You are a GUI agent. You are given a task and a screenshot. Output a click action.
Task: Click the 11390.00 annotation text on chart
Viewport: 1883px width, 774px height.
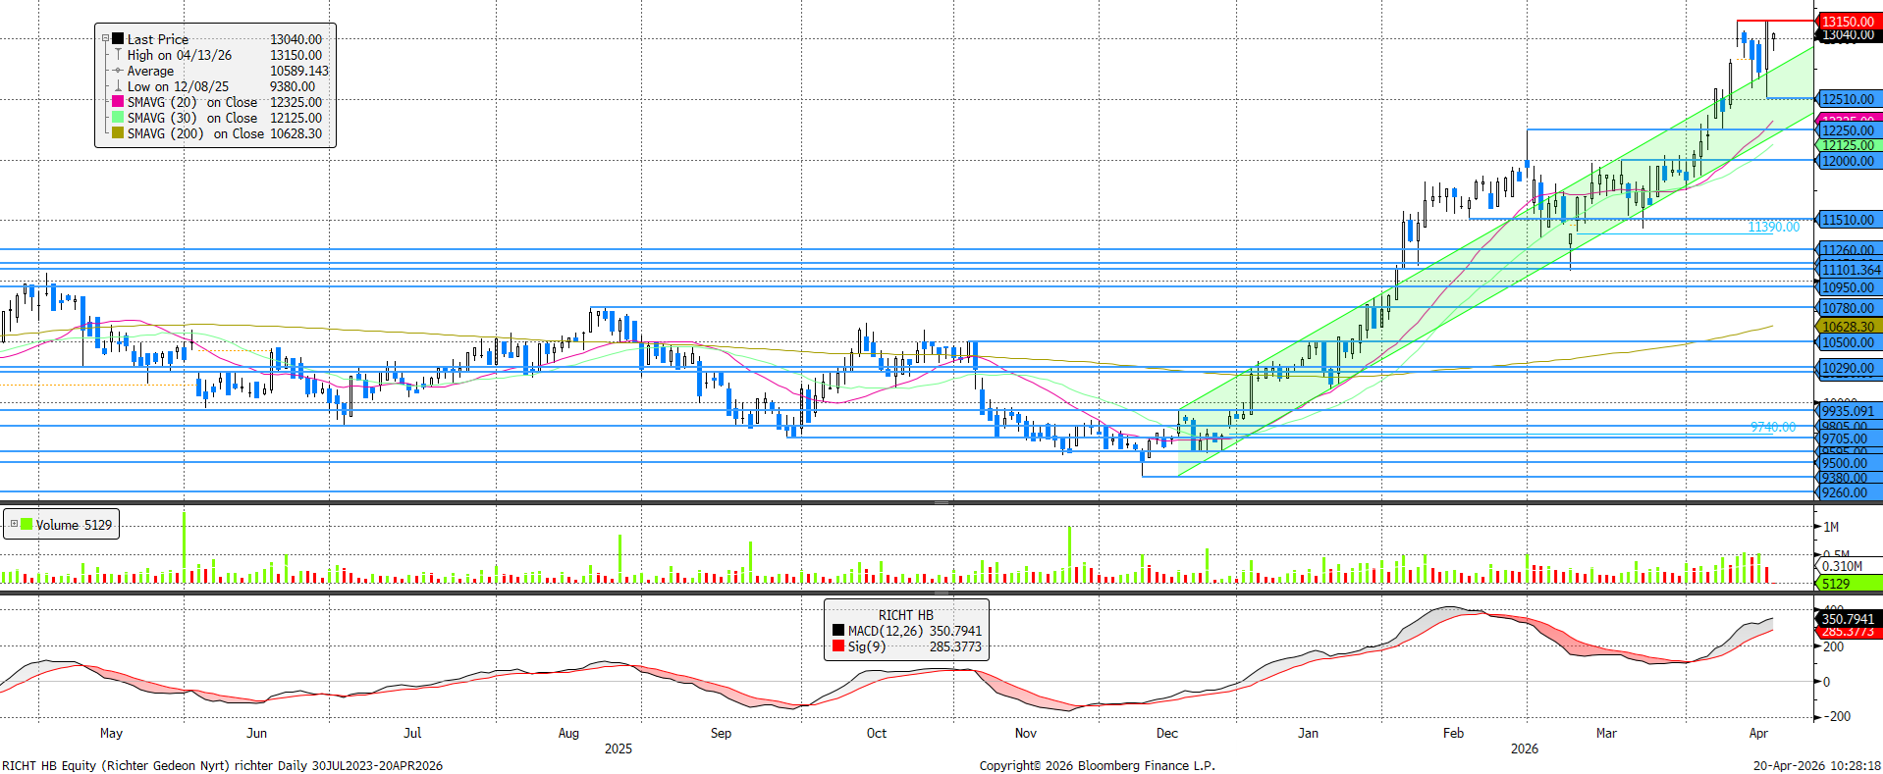coord(1773,227)
